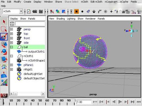Click the Show Manipulator tool icon
The height and width of the screenshot is (106, 142).
4,82
